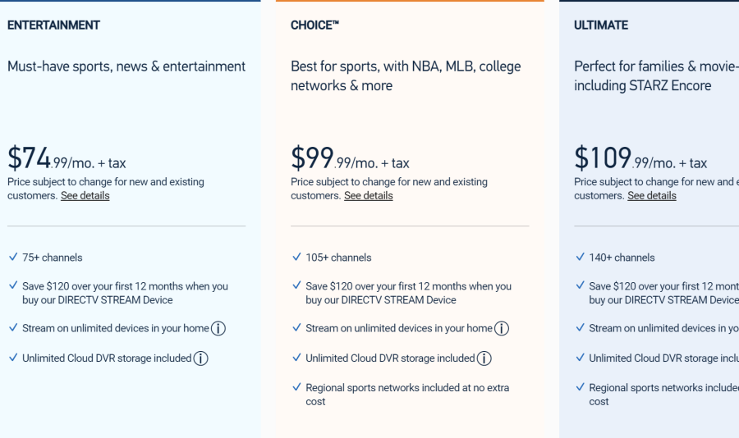Open info icon for Entertainment unlimited devices streaming
This screenshot has width=739, height=438.
[218, 328]
